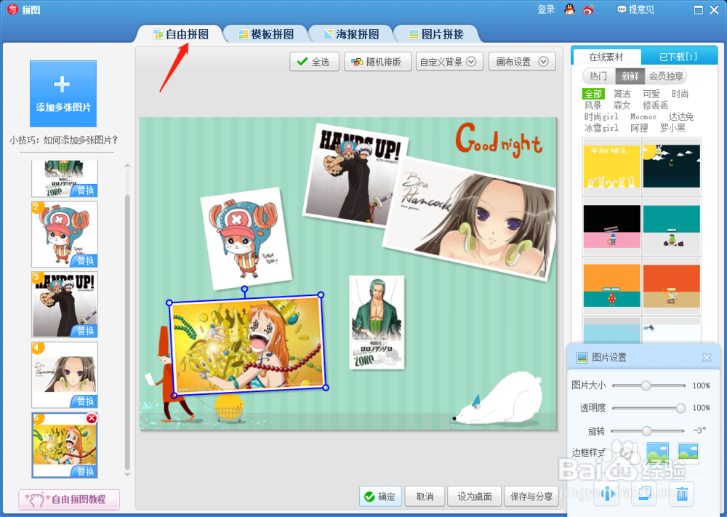Choose the 冰雪girl category
This screenshot has height=517, width=727.
[601, 128]
